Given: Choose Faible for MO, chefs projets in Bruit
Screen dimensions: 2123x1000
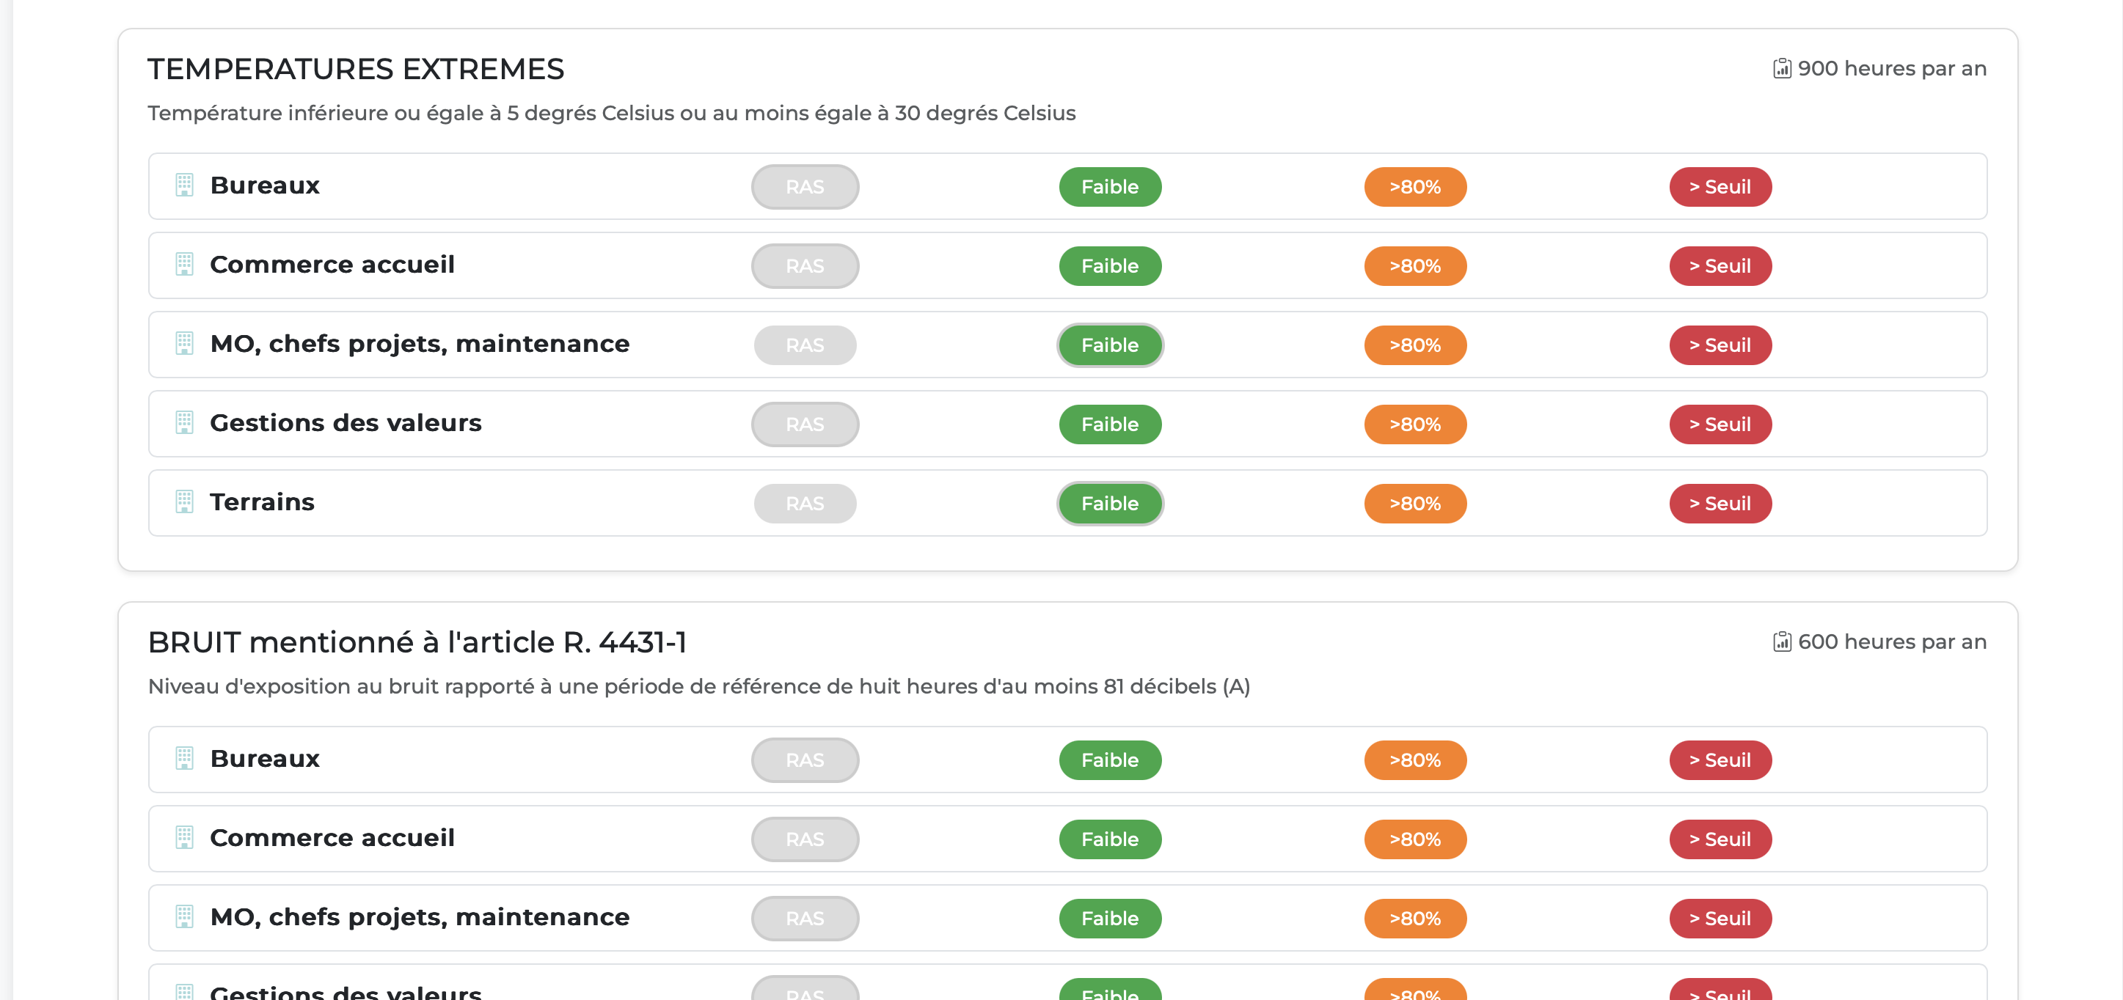Looking at the screenshot, I should [1110, 919].
